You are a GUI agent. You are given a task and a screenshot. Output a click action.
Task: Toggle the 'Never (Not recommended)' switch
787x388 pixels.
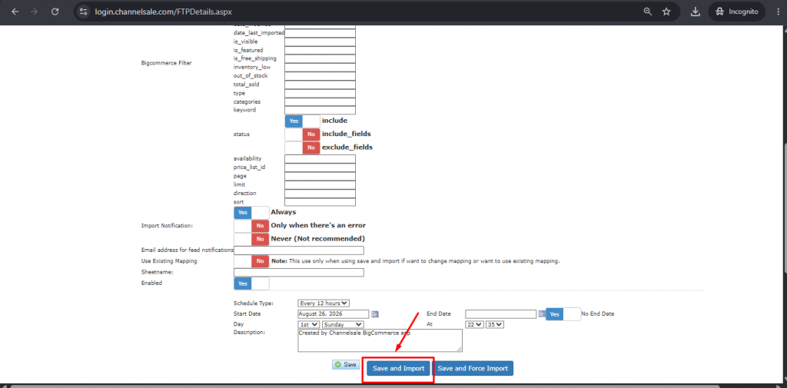pyautogui.click(x=251, y=239)
